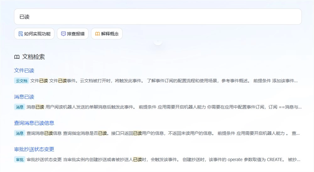The height and width of the screenshot is (172, 314).
Task: Click the 云文档 category tag
Action: pos(21,81)
